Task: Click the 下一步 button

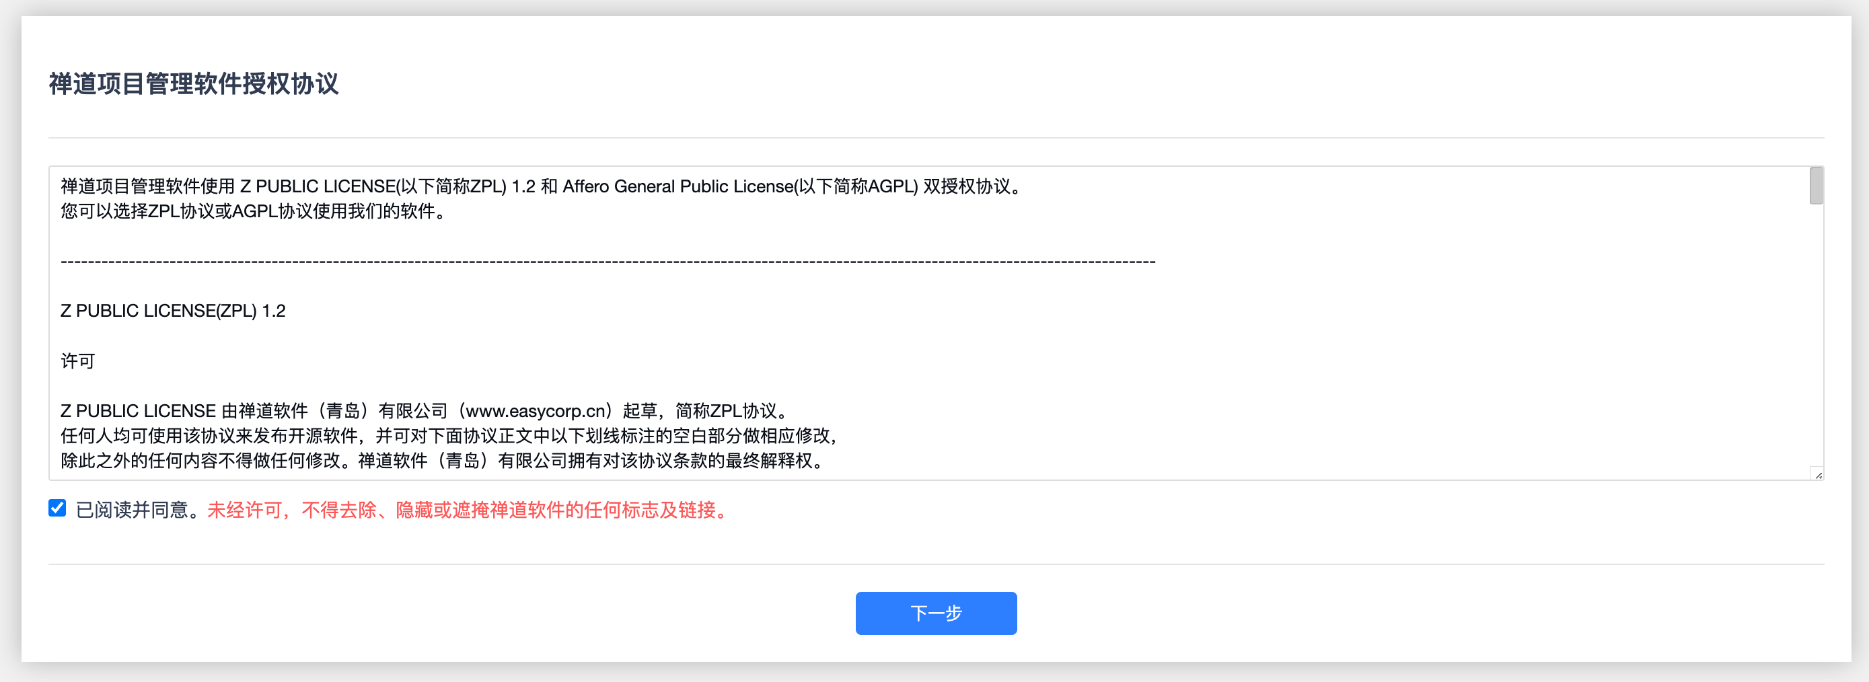Action: [x=935, y=613]
